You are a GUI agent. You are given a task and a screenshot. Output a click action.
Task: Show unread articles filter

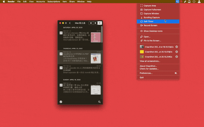tap(95, 23)
